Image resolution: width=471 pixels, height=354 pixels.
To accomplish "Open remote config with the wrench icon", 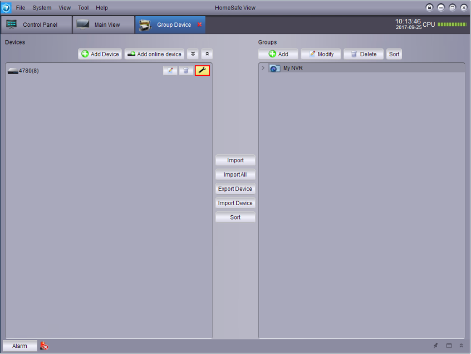I will 202,71.
